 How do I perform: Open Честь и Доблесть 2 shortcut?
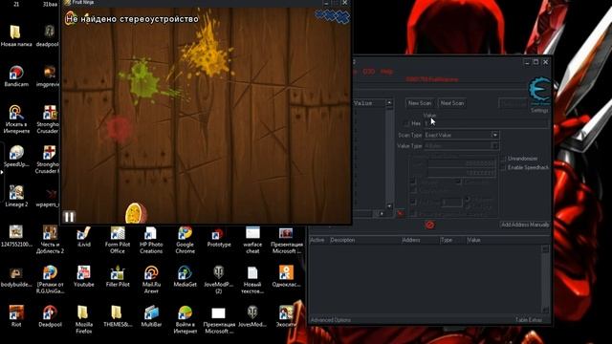[50, 240]
